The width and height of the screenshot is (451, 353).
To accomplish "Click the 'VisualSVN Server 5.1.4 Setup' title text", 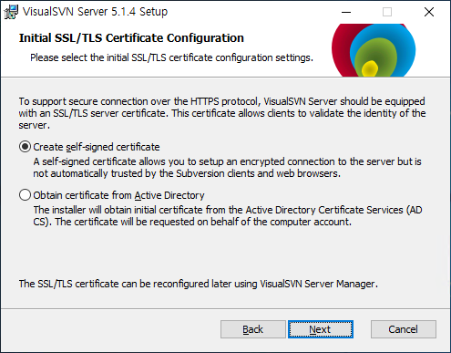I will 95,12.
